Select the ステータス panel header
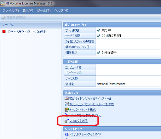This screenshot has height=139, width=161. [x=31, y=25]
